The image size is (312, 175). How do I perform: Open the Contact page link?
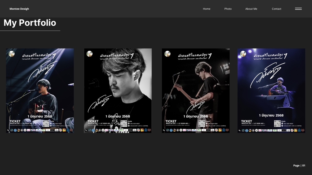click(277, 9)
